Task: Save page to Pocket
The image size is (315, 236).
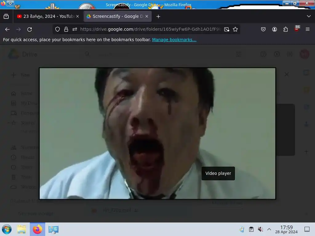Action: (x=263, y=29)
